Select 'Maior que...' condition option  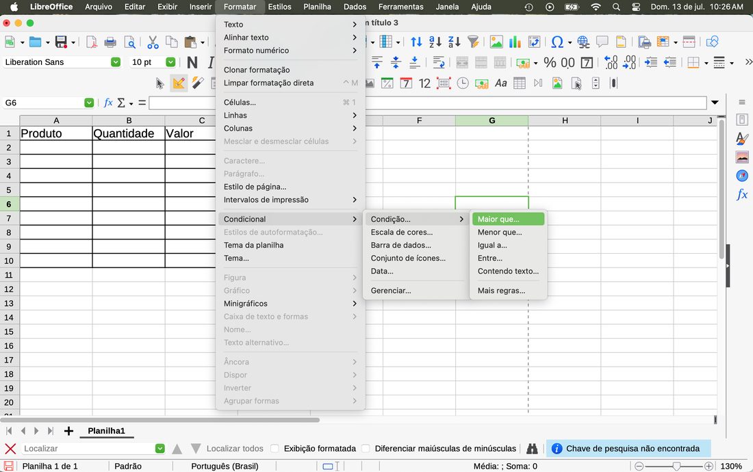[x=508, y=219]
